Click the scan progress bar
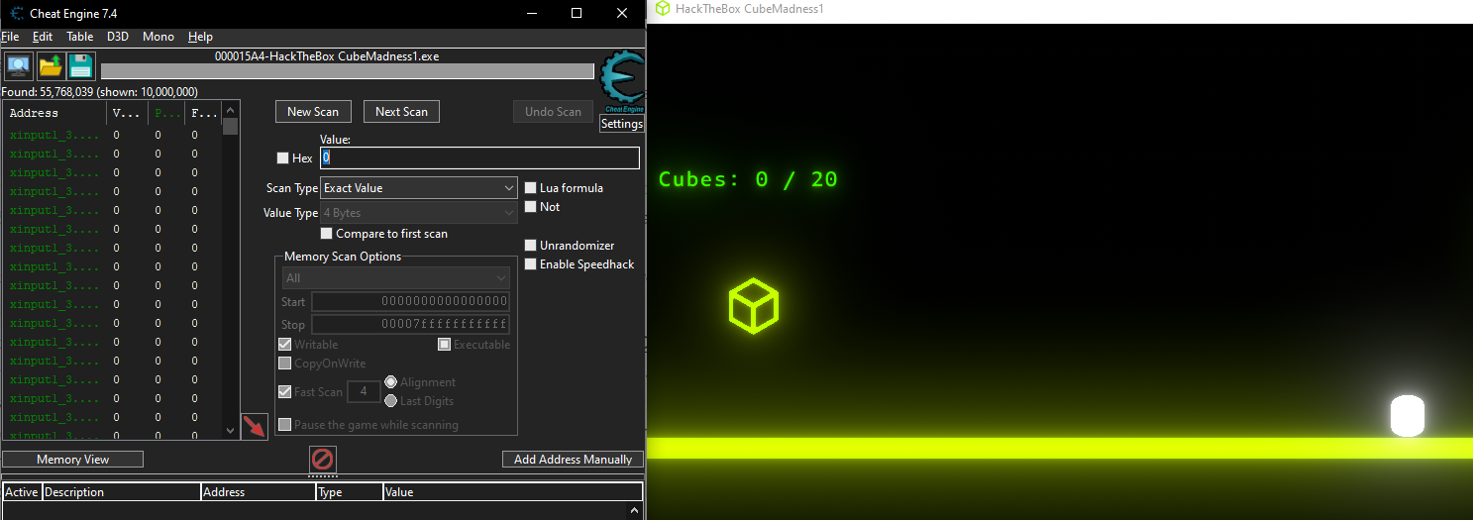 point(348,71)
